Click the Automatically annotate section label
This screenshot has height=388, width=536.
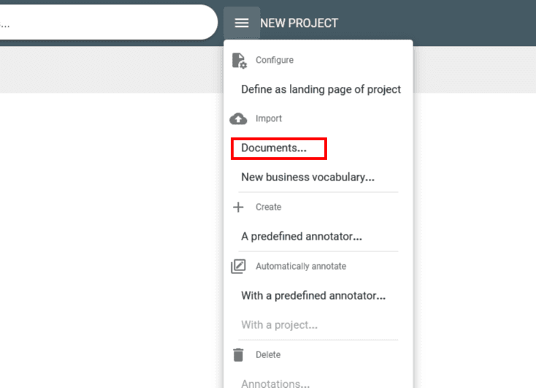300,266
